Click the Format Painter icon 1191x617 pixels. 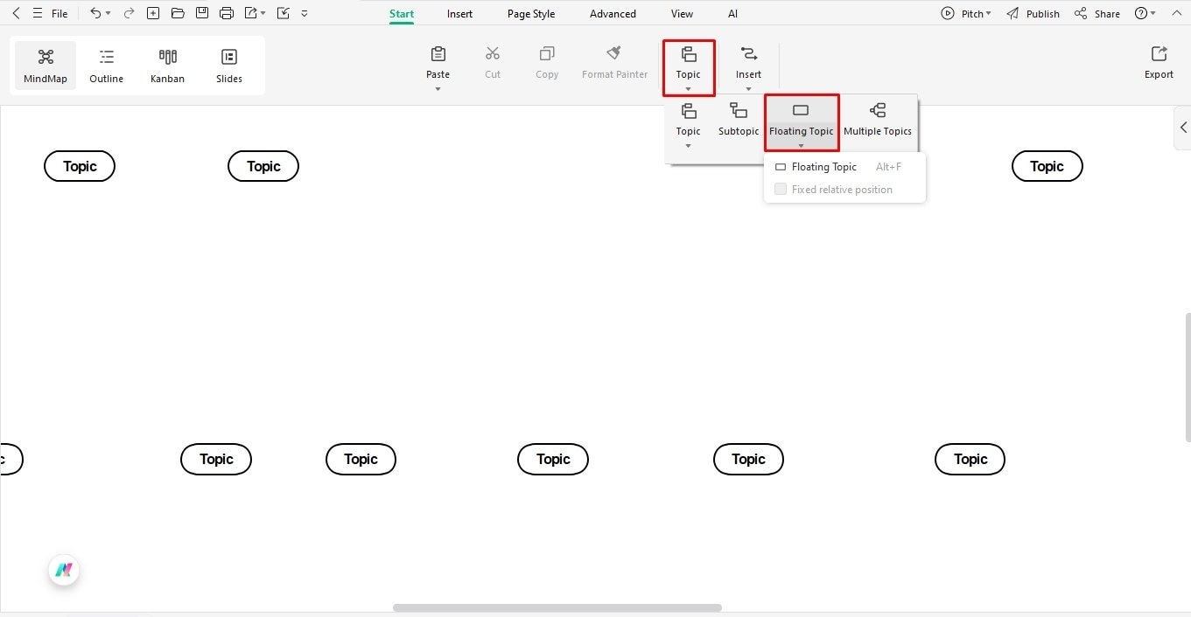(613, 52)
